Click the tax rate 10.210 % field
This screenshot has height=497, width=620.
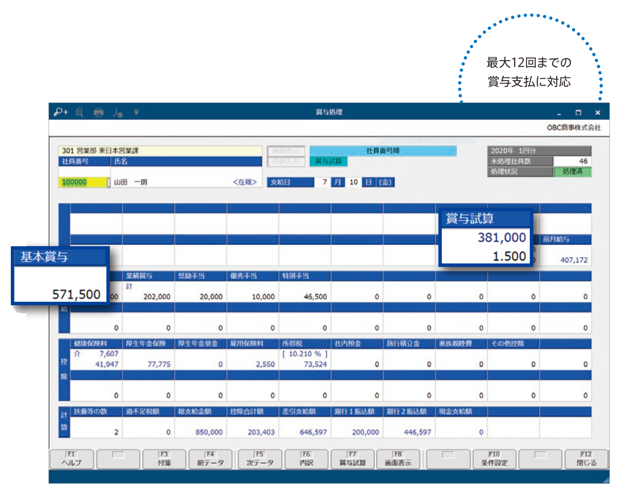(305, 354)
